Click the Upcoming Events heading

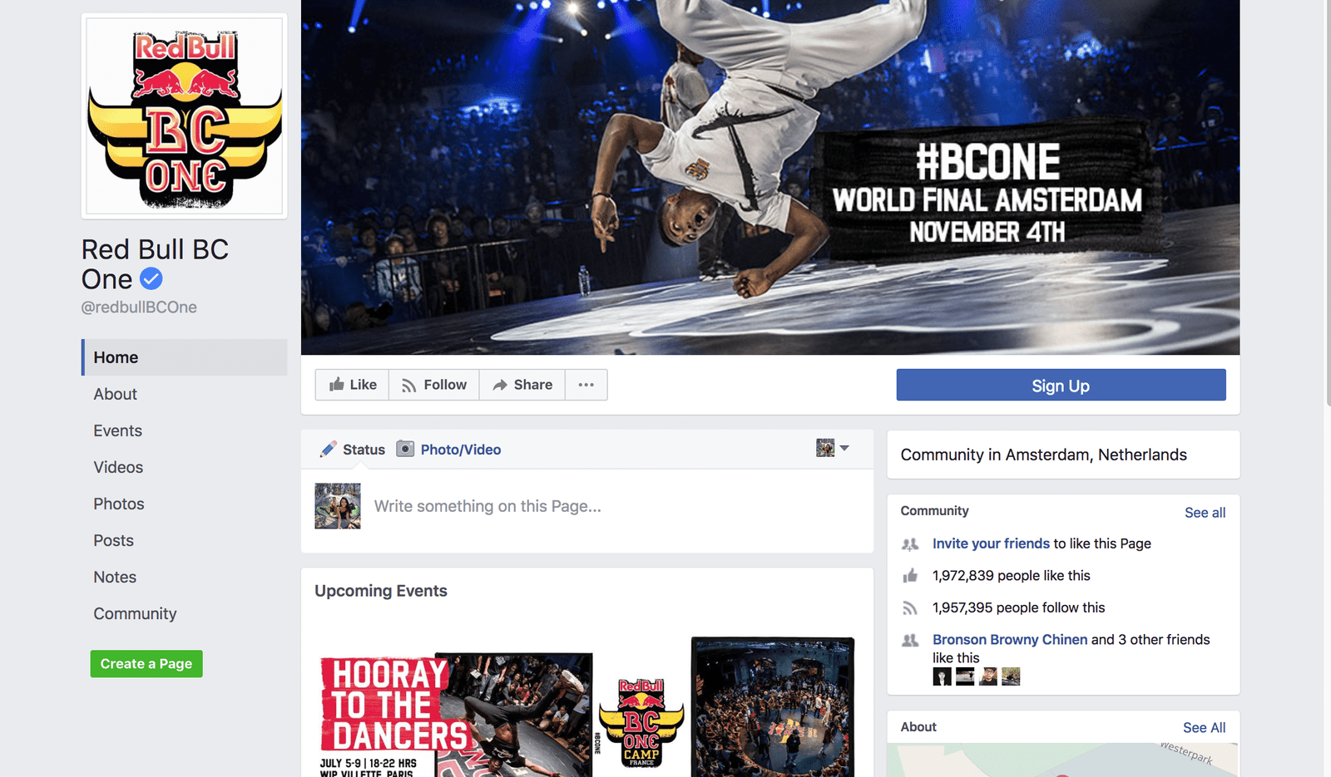(x=381, y=591)
